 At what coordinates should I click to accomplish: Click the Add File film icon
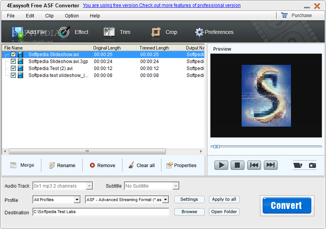[17, 32]
